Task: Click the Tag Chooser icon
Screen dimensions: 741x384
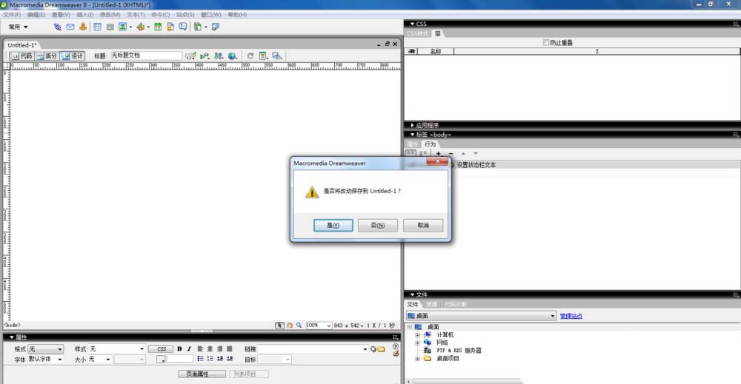Action: click(215, 27)
